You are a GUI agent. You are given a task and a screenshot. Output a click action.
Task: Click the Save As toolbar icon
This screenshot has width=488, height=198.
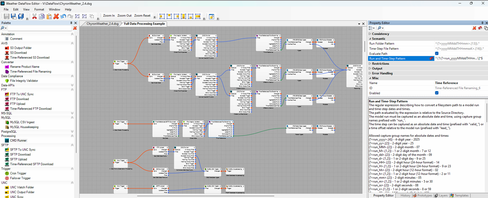pyautogui.click(x=13, y=16)
